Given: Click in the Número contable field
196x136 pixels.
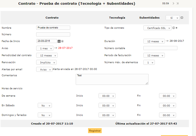Looking at the screenshot, I should (160, 48).
